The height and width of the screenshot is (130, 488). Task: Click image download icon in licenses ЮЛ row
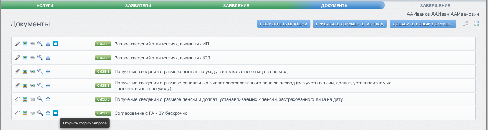[x=25, y=58]
